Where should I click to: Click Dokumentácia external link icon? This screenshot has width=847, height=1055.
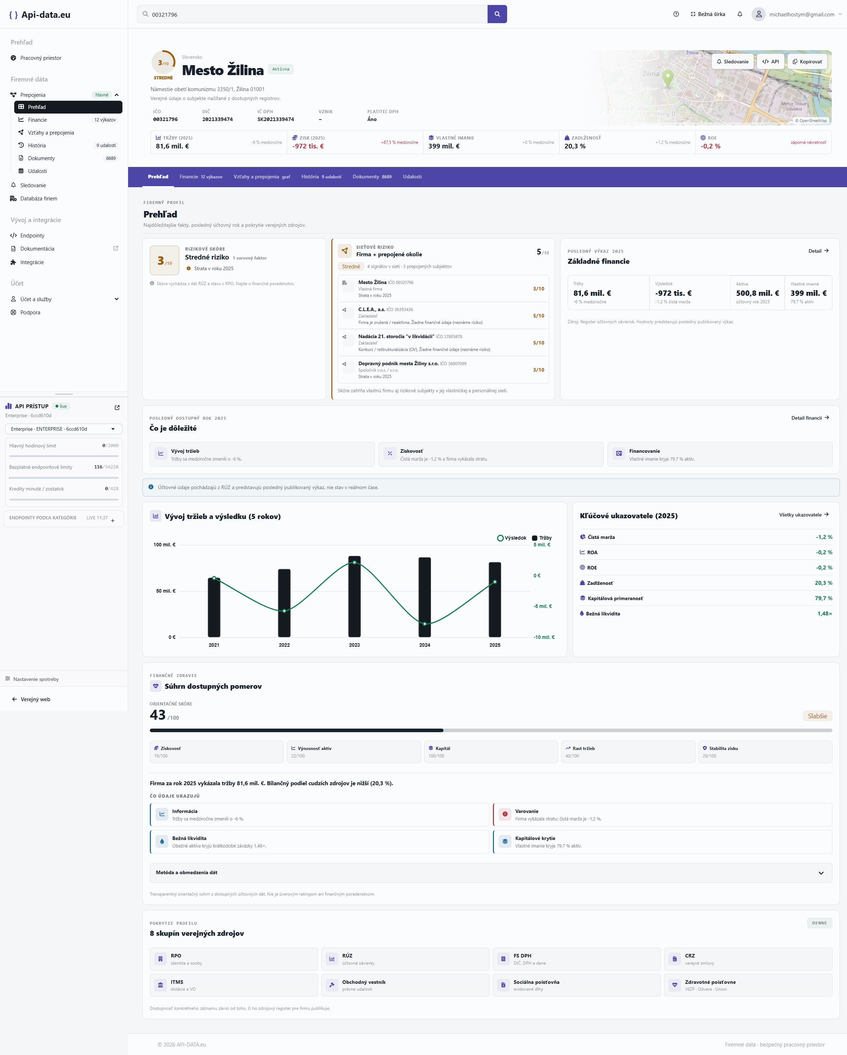coord(116,248)
